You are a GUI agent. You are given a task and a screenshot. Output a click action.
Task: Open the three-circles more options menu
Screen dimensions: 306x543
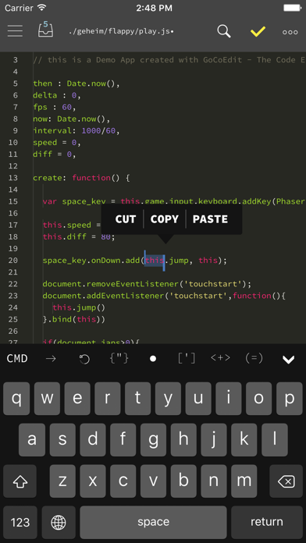(x=290, y=32)
